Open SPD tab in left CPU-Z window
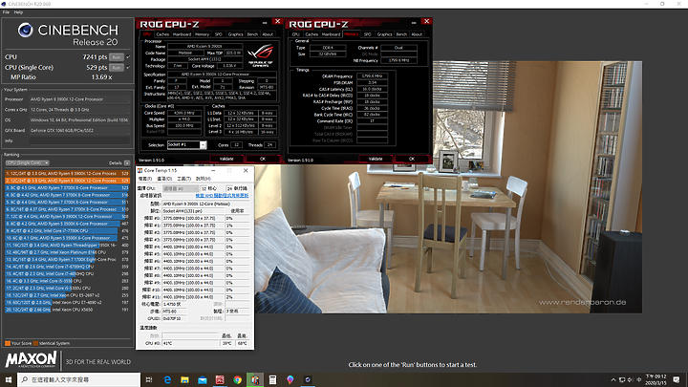688x387 pixels. tap(219, 34)
